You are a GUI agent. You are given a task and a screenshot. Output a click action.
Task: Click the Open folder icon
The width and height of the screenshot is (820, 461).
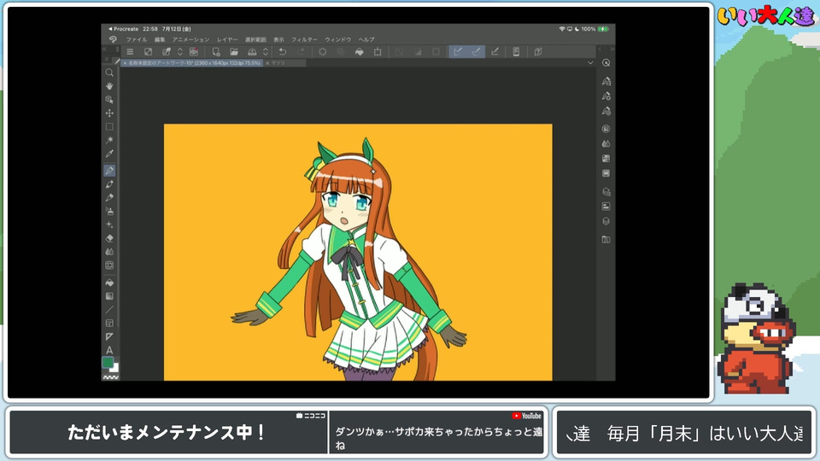tap(234, 52)
